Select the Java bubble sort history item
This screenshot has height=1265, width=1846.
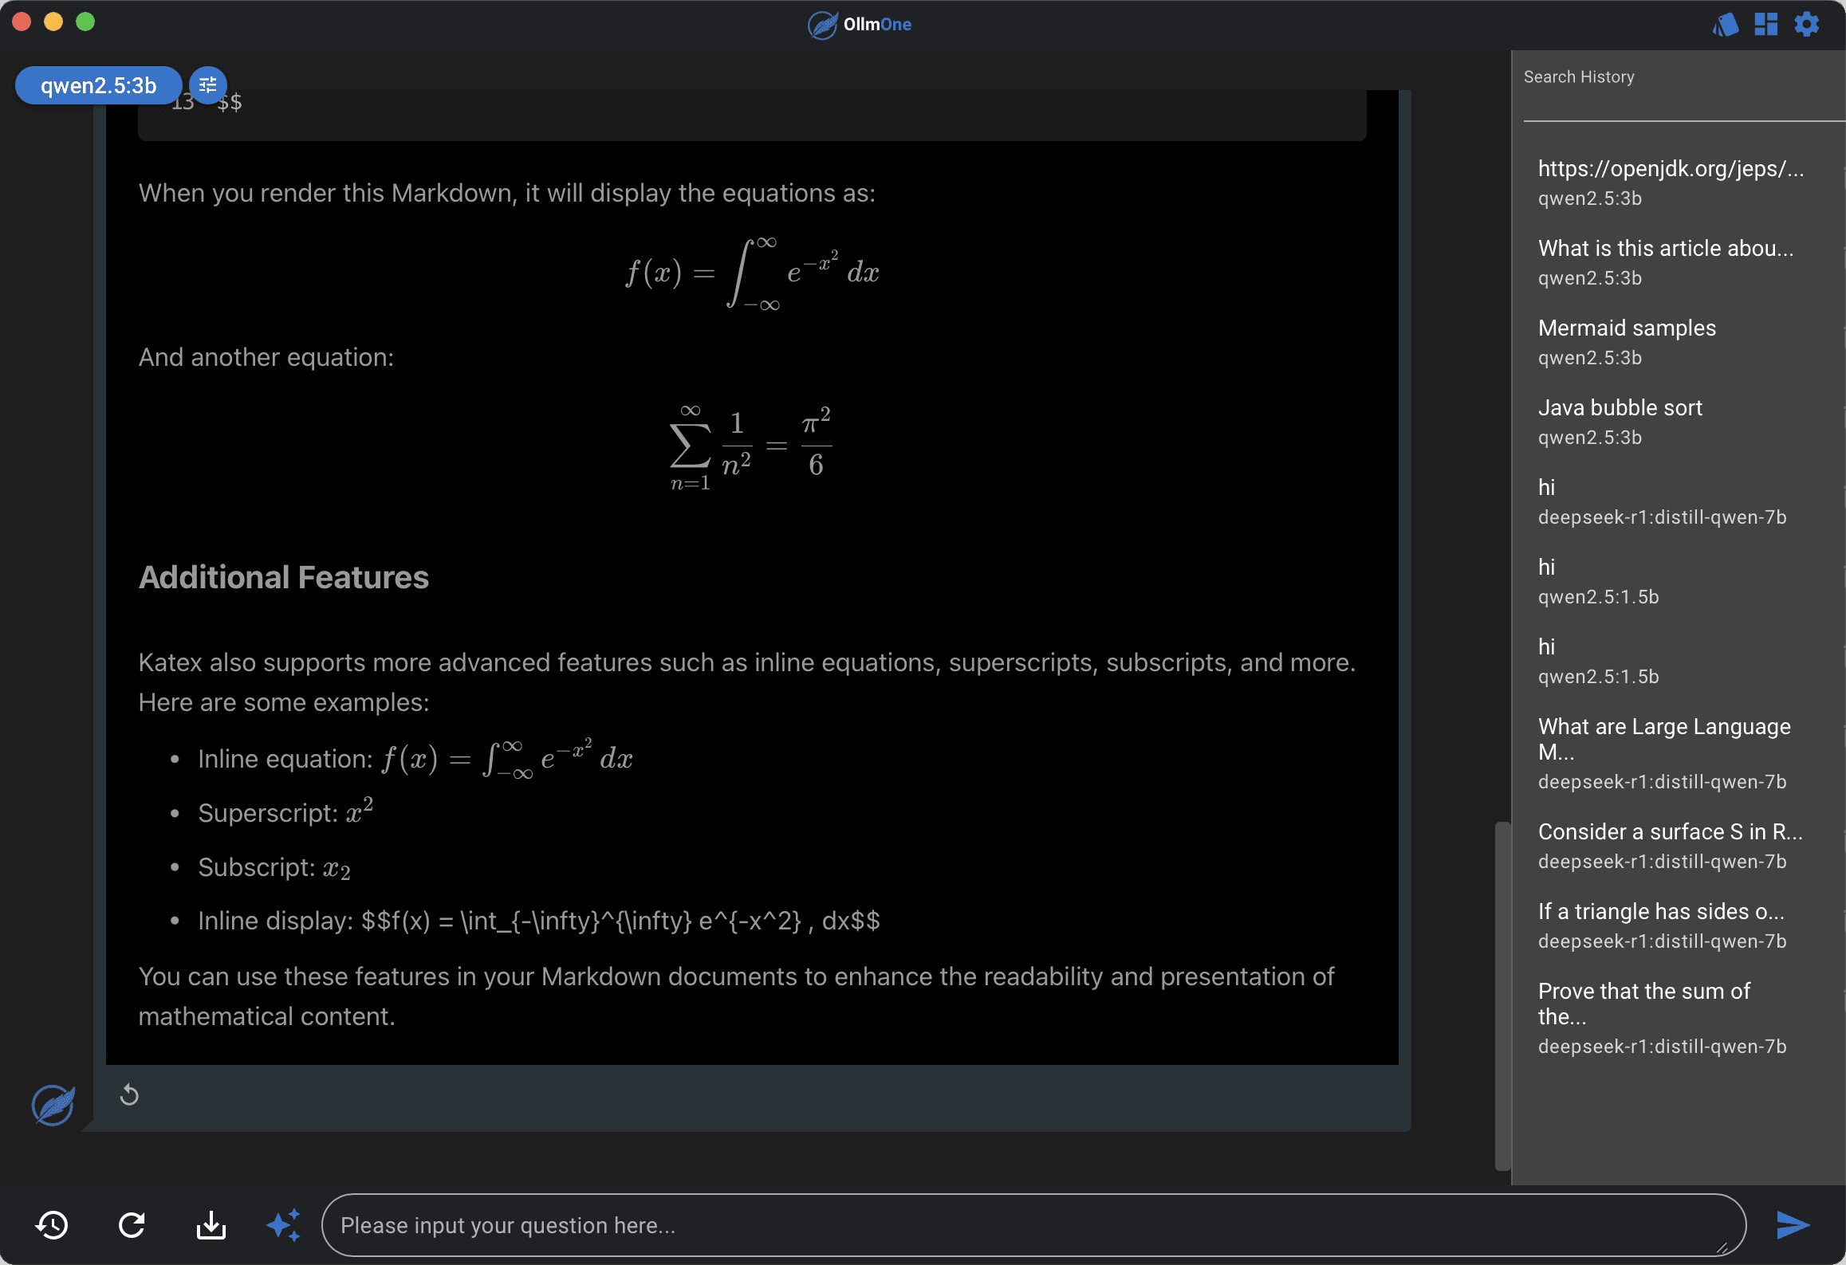click(1620, 407)
